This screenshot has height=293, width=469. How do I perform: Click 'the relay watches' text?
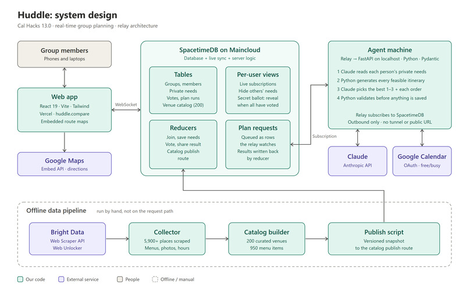tap(258, 144)
